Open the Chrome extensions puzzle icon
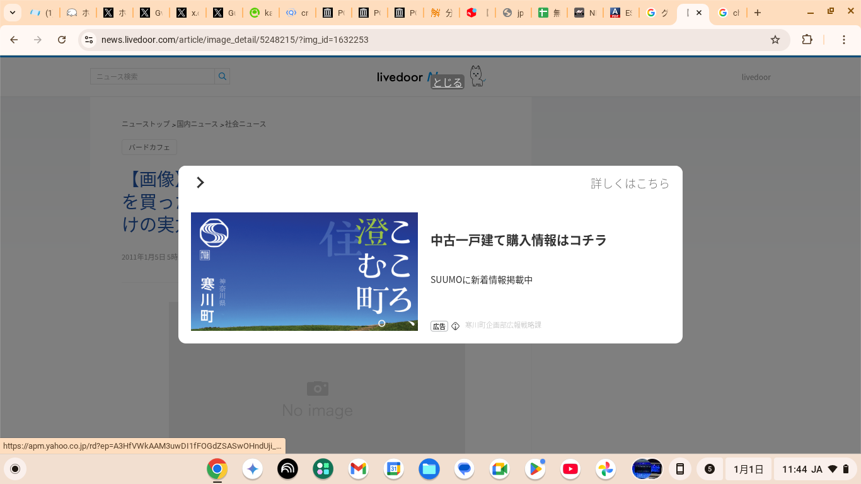 (807, 40)
